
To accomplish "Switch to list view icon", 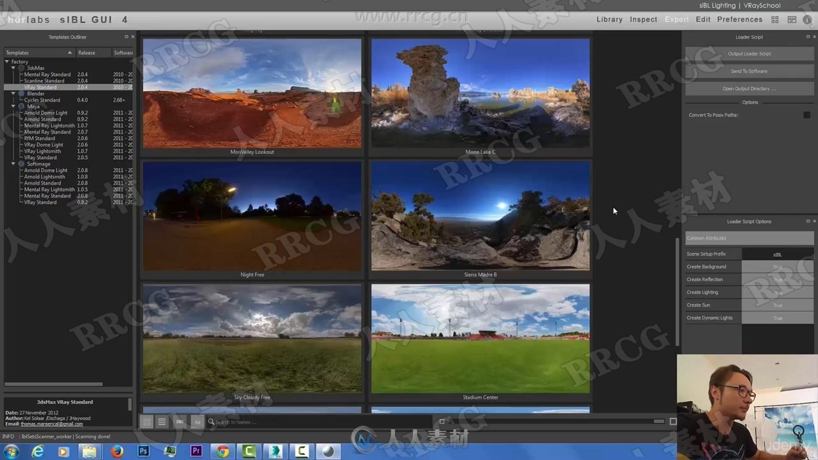I will click(x=162, y=422).
